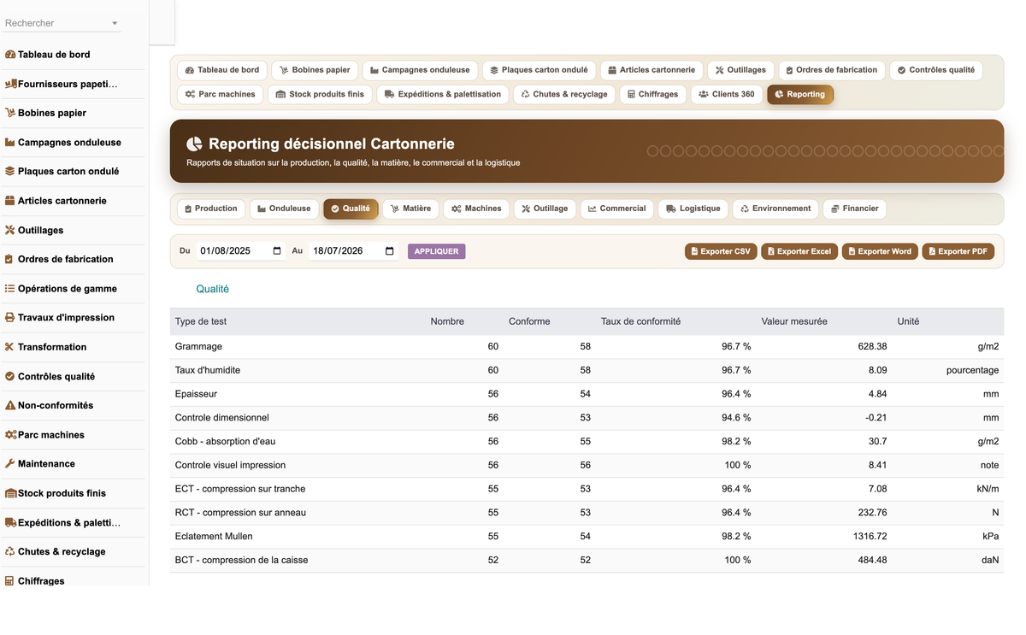Screen dimensions: 1026x635
Task: Click the Ordres de fabrication sidebar clipboard icon
Action: pos(10,259)
